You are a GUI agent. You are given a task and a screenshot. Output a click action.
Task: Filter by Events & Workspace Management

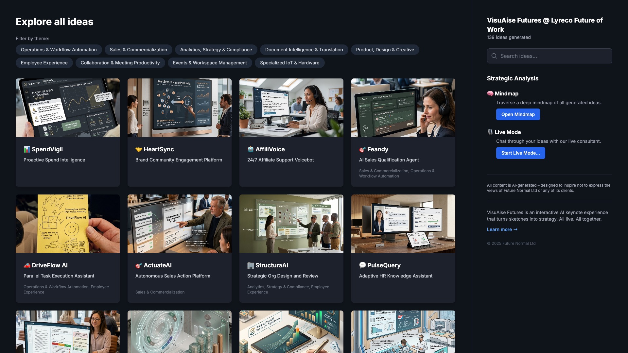[210, 63]
